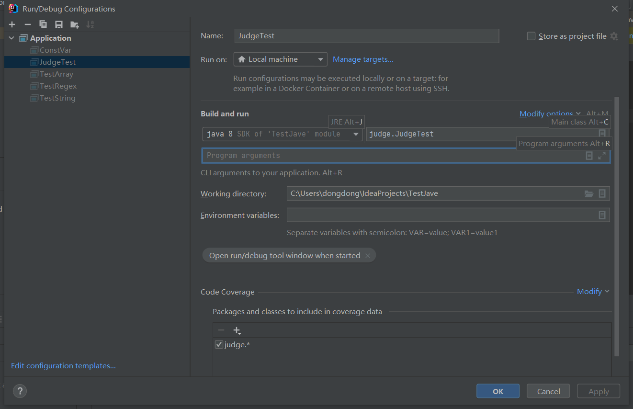Viewport: 633px width, 409px height.
Task: Remove the Open run/debug tool window option tag
Action: coord(368,256)
